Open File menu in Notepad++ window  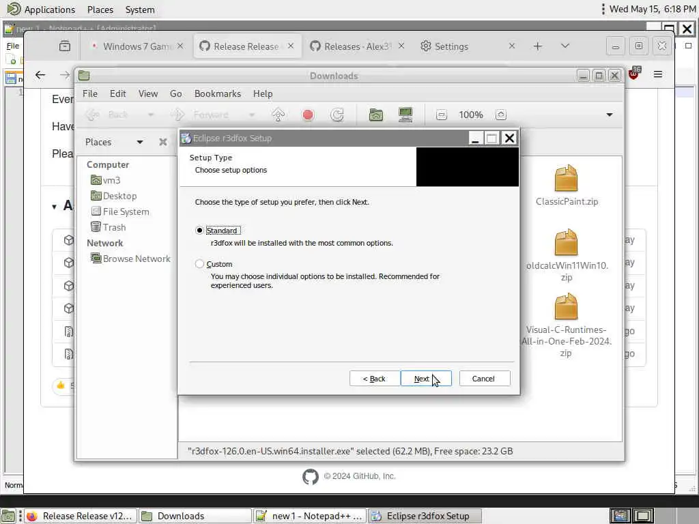(12, 46)
